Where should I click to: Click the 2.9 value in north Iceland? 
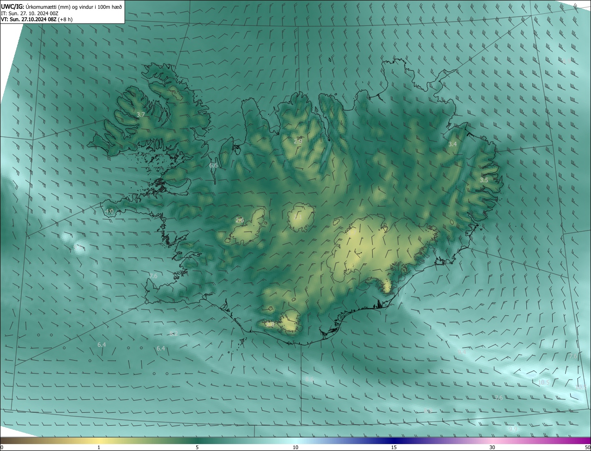[298, 141]
